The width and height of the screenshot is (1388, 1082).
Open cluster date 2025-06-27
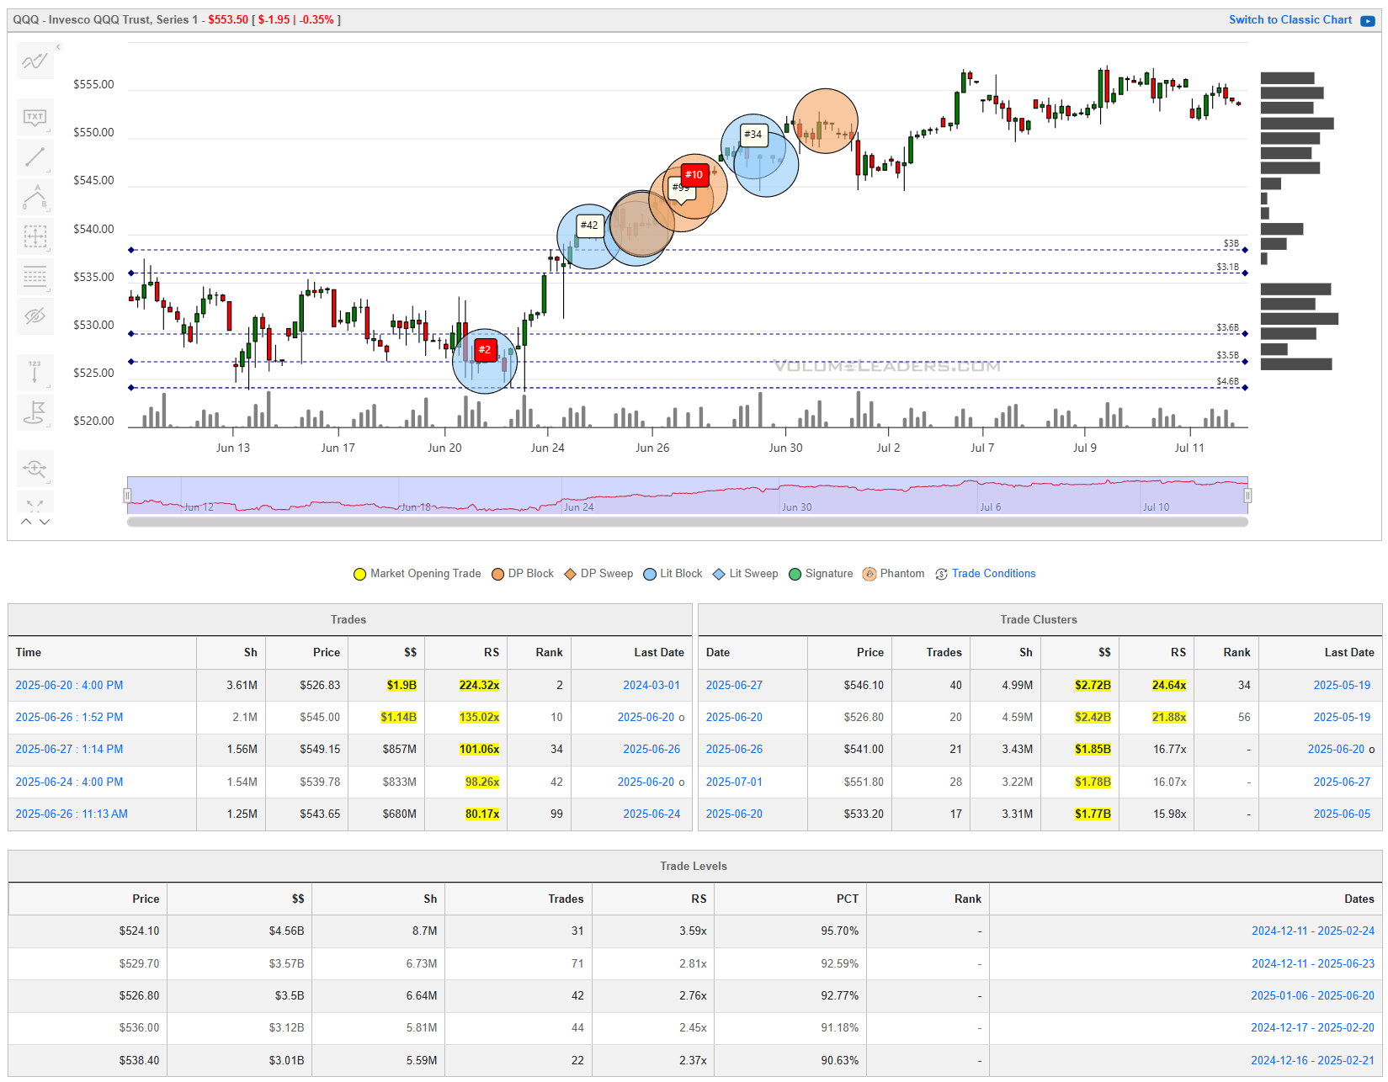734,685
